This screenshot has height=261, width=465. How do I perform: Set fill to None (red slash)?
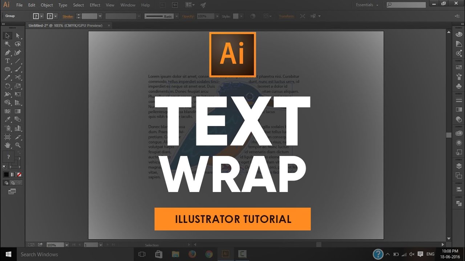click(x=19, y=174)
